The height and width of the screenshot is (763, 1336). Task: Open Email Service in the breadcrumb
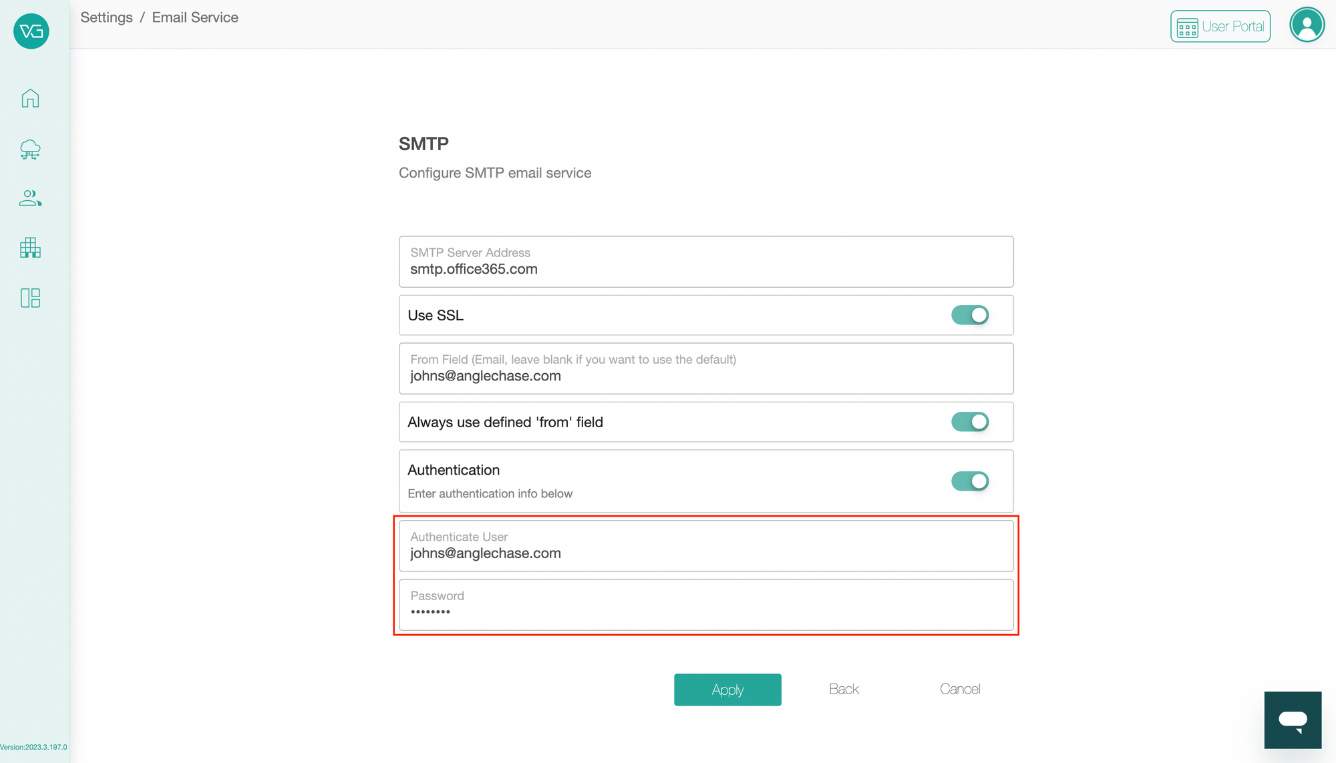195,17
